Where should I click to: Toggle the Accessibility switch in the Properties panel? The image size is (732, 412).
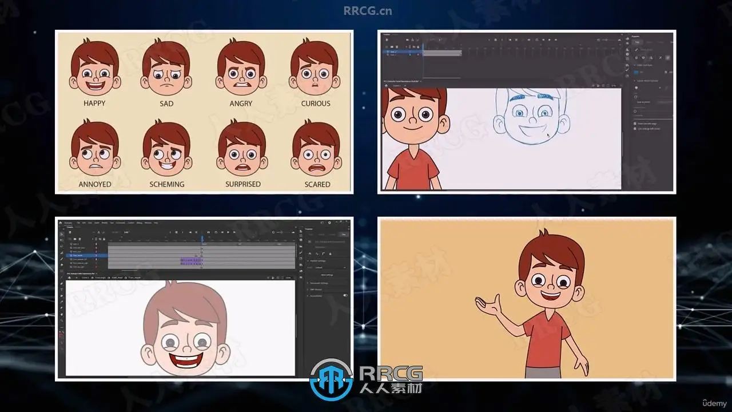tap(345, 295)
